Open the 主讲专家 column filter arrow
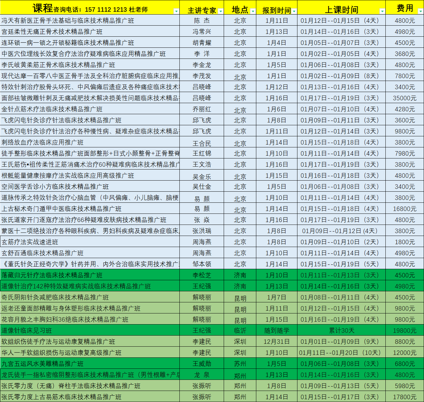Screen dimensions: 424x402 click(221, 11)
